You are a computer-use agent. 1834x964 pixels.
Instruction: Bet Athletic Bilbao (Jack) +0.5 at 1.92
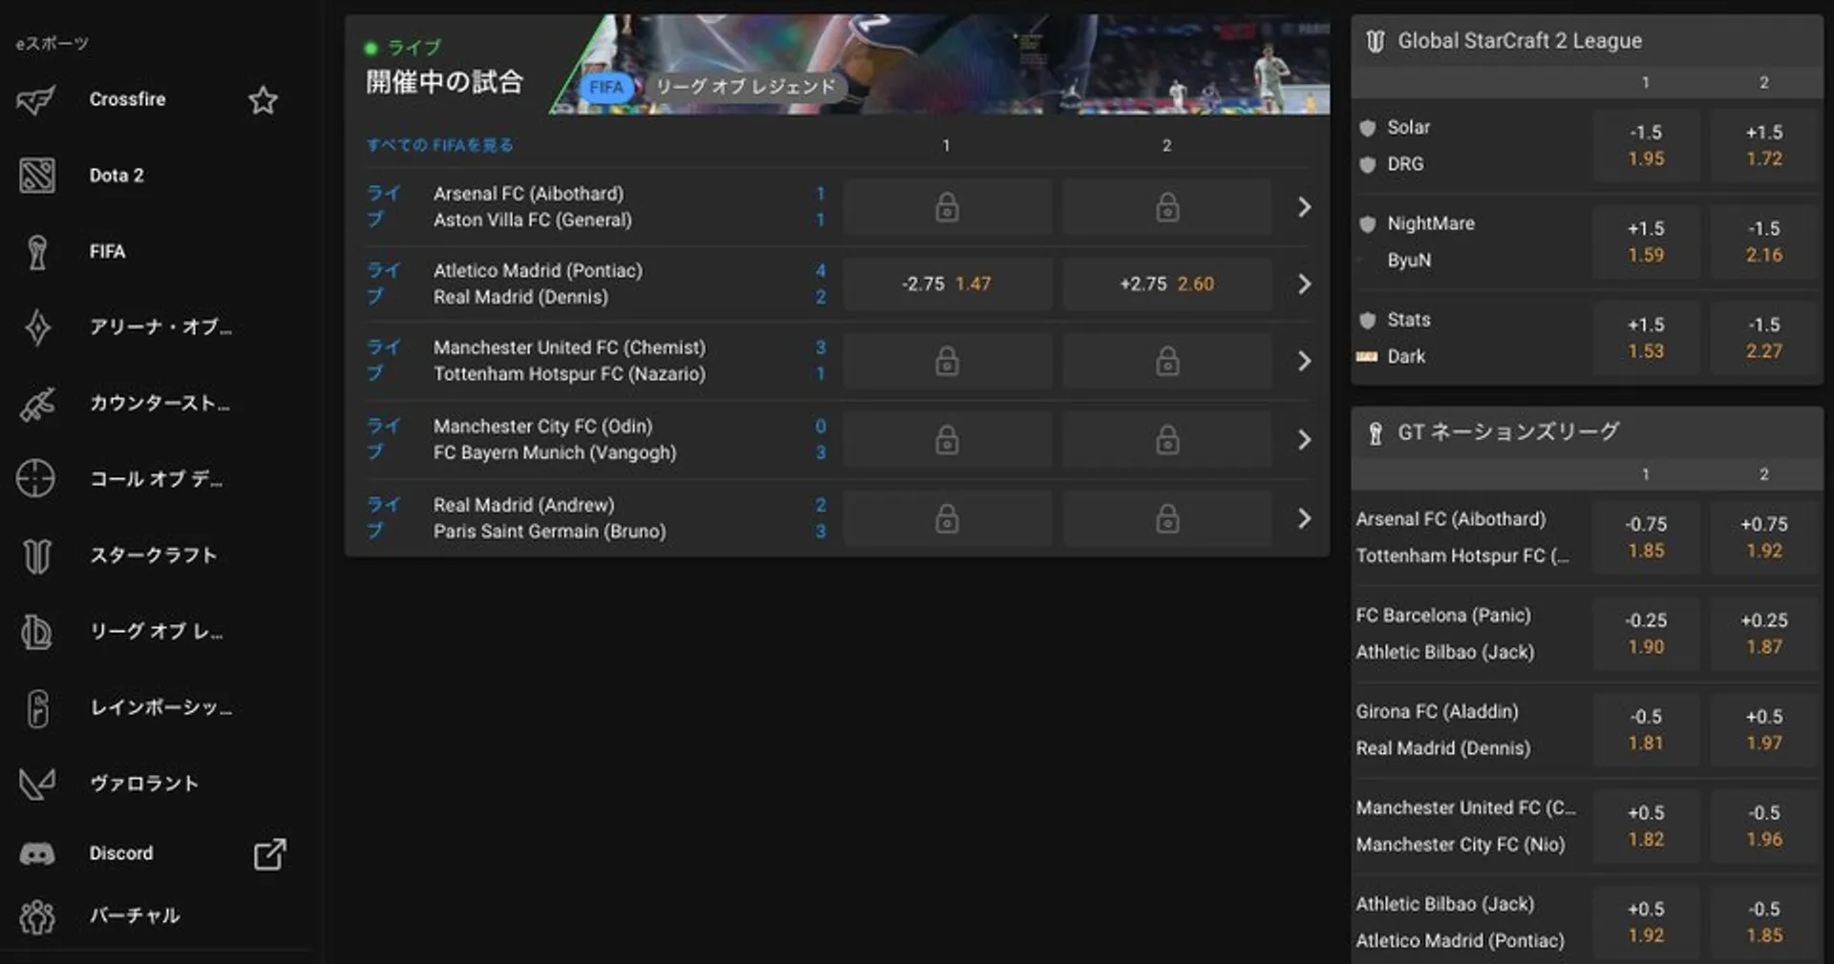click(1646, 923)
